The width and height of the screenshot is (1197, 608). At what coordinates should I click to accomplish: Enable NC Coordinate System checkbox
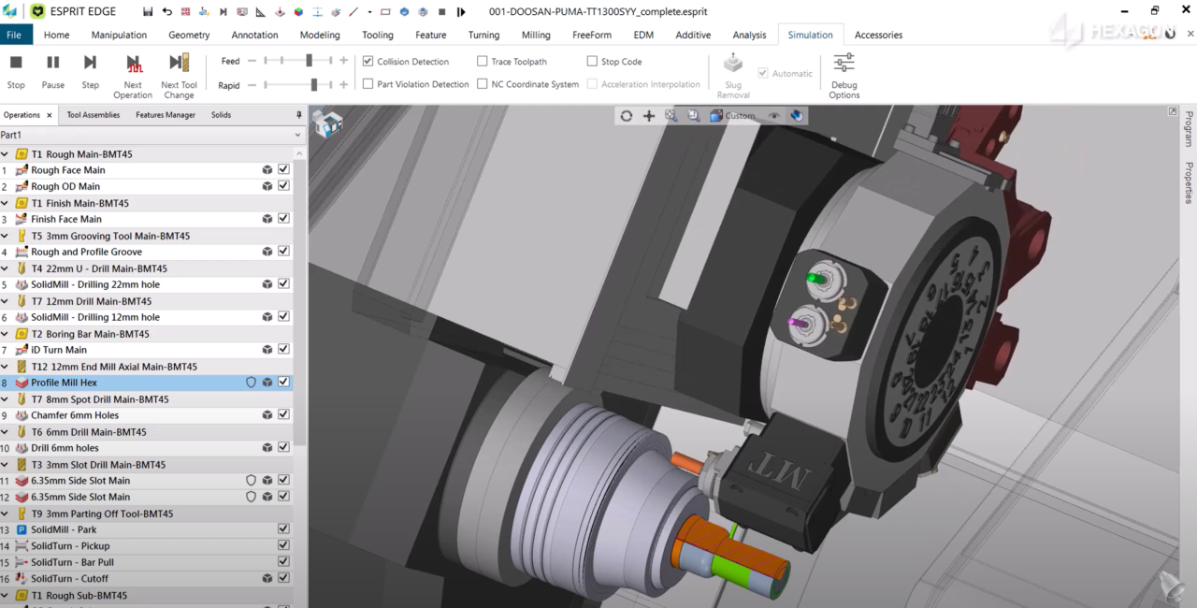[x=483, y=84]
